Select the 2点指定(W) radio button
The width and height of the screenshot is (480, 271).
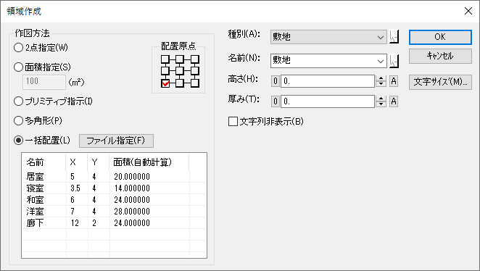pyautogui.click(x=18, y=47)
